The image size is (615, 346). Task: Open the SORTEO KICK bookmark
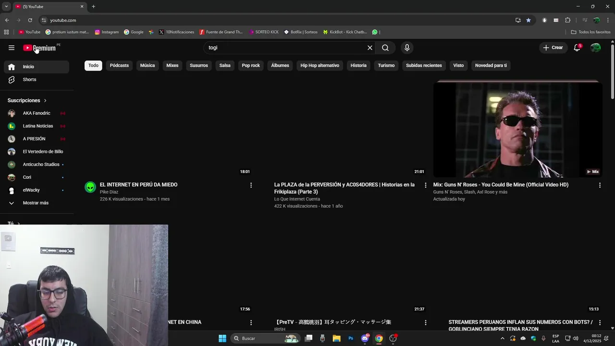tap(264, 32)
